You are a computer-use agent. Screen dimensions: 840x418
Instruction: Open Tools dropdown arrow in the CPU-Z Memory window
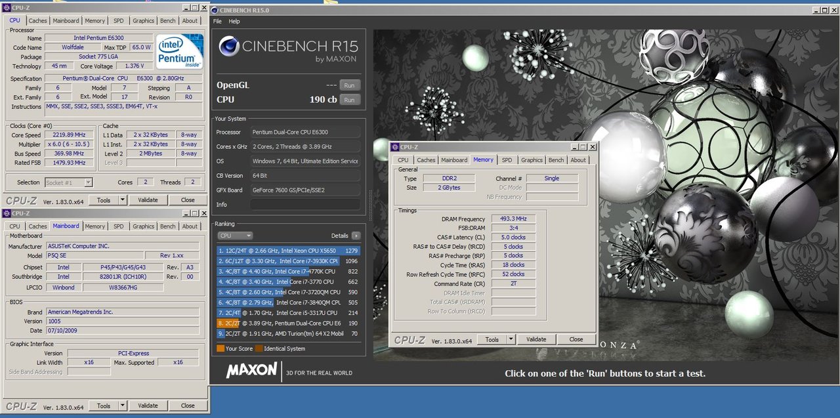pyautogui.click(x=511, y=340)
